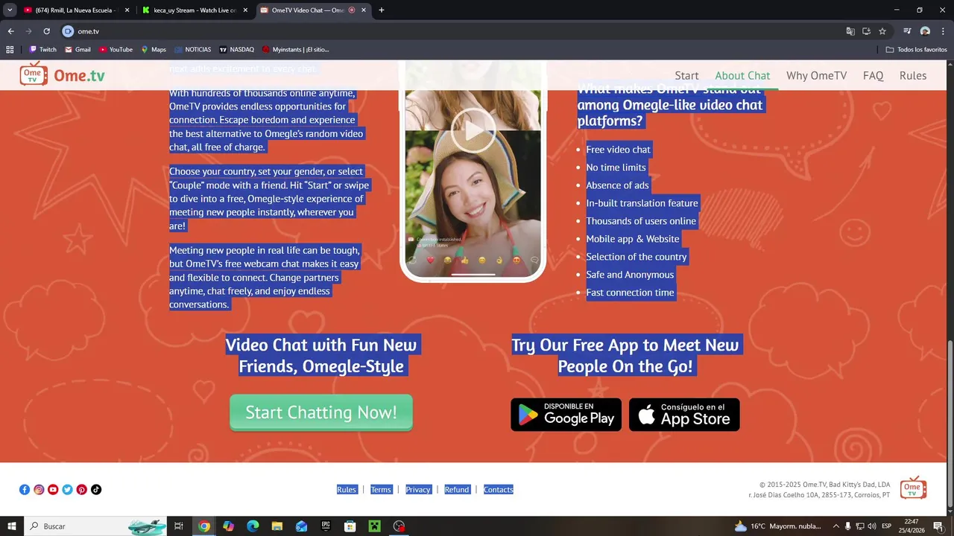The height and width of the screenshot is (536, 954).
Task: Open the Myinstants bookmark
Action: (x=295, y=50)
